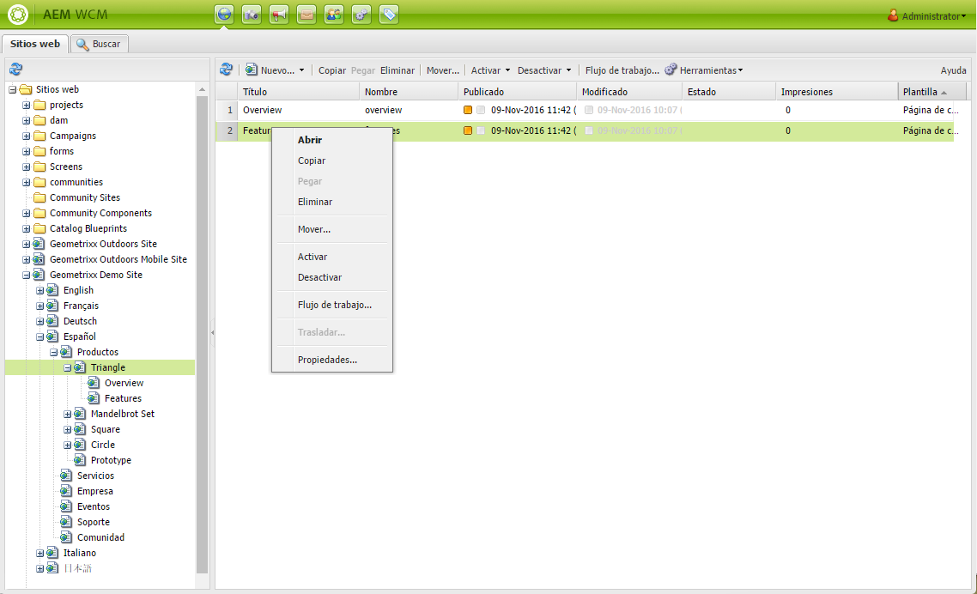Expand the English language node
The image size is (977, 594).
click(x=39, y=290)
